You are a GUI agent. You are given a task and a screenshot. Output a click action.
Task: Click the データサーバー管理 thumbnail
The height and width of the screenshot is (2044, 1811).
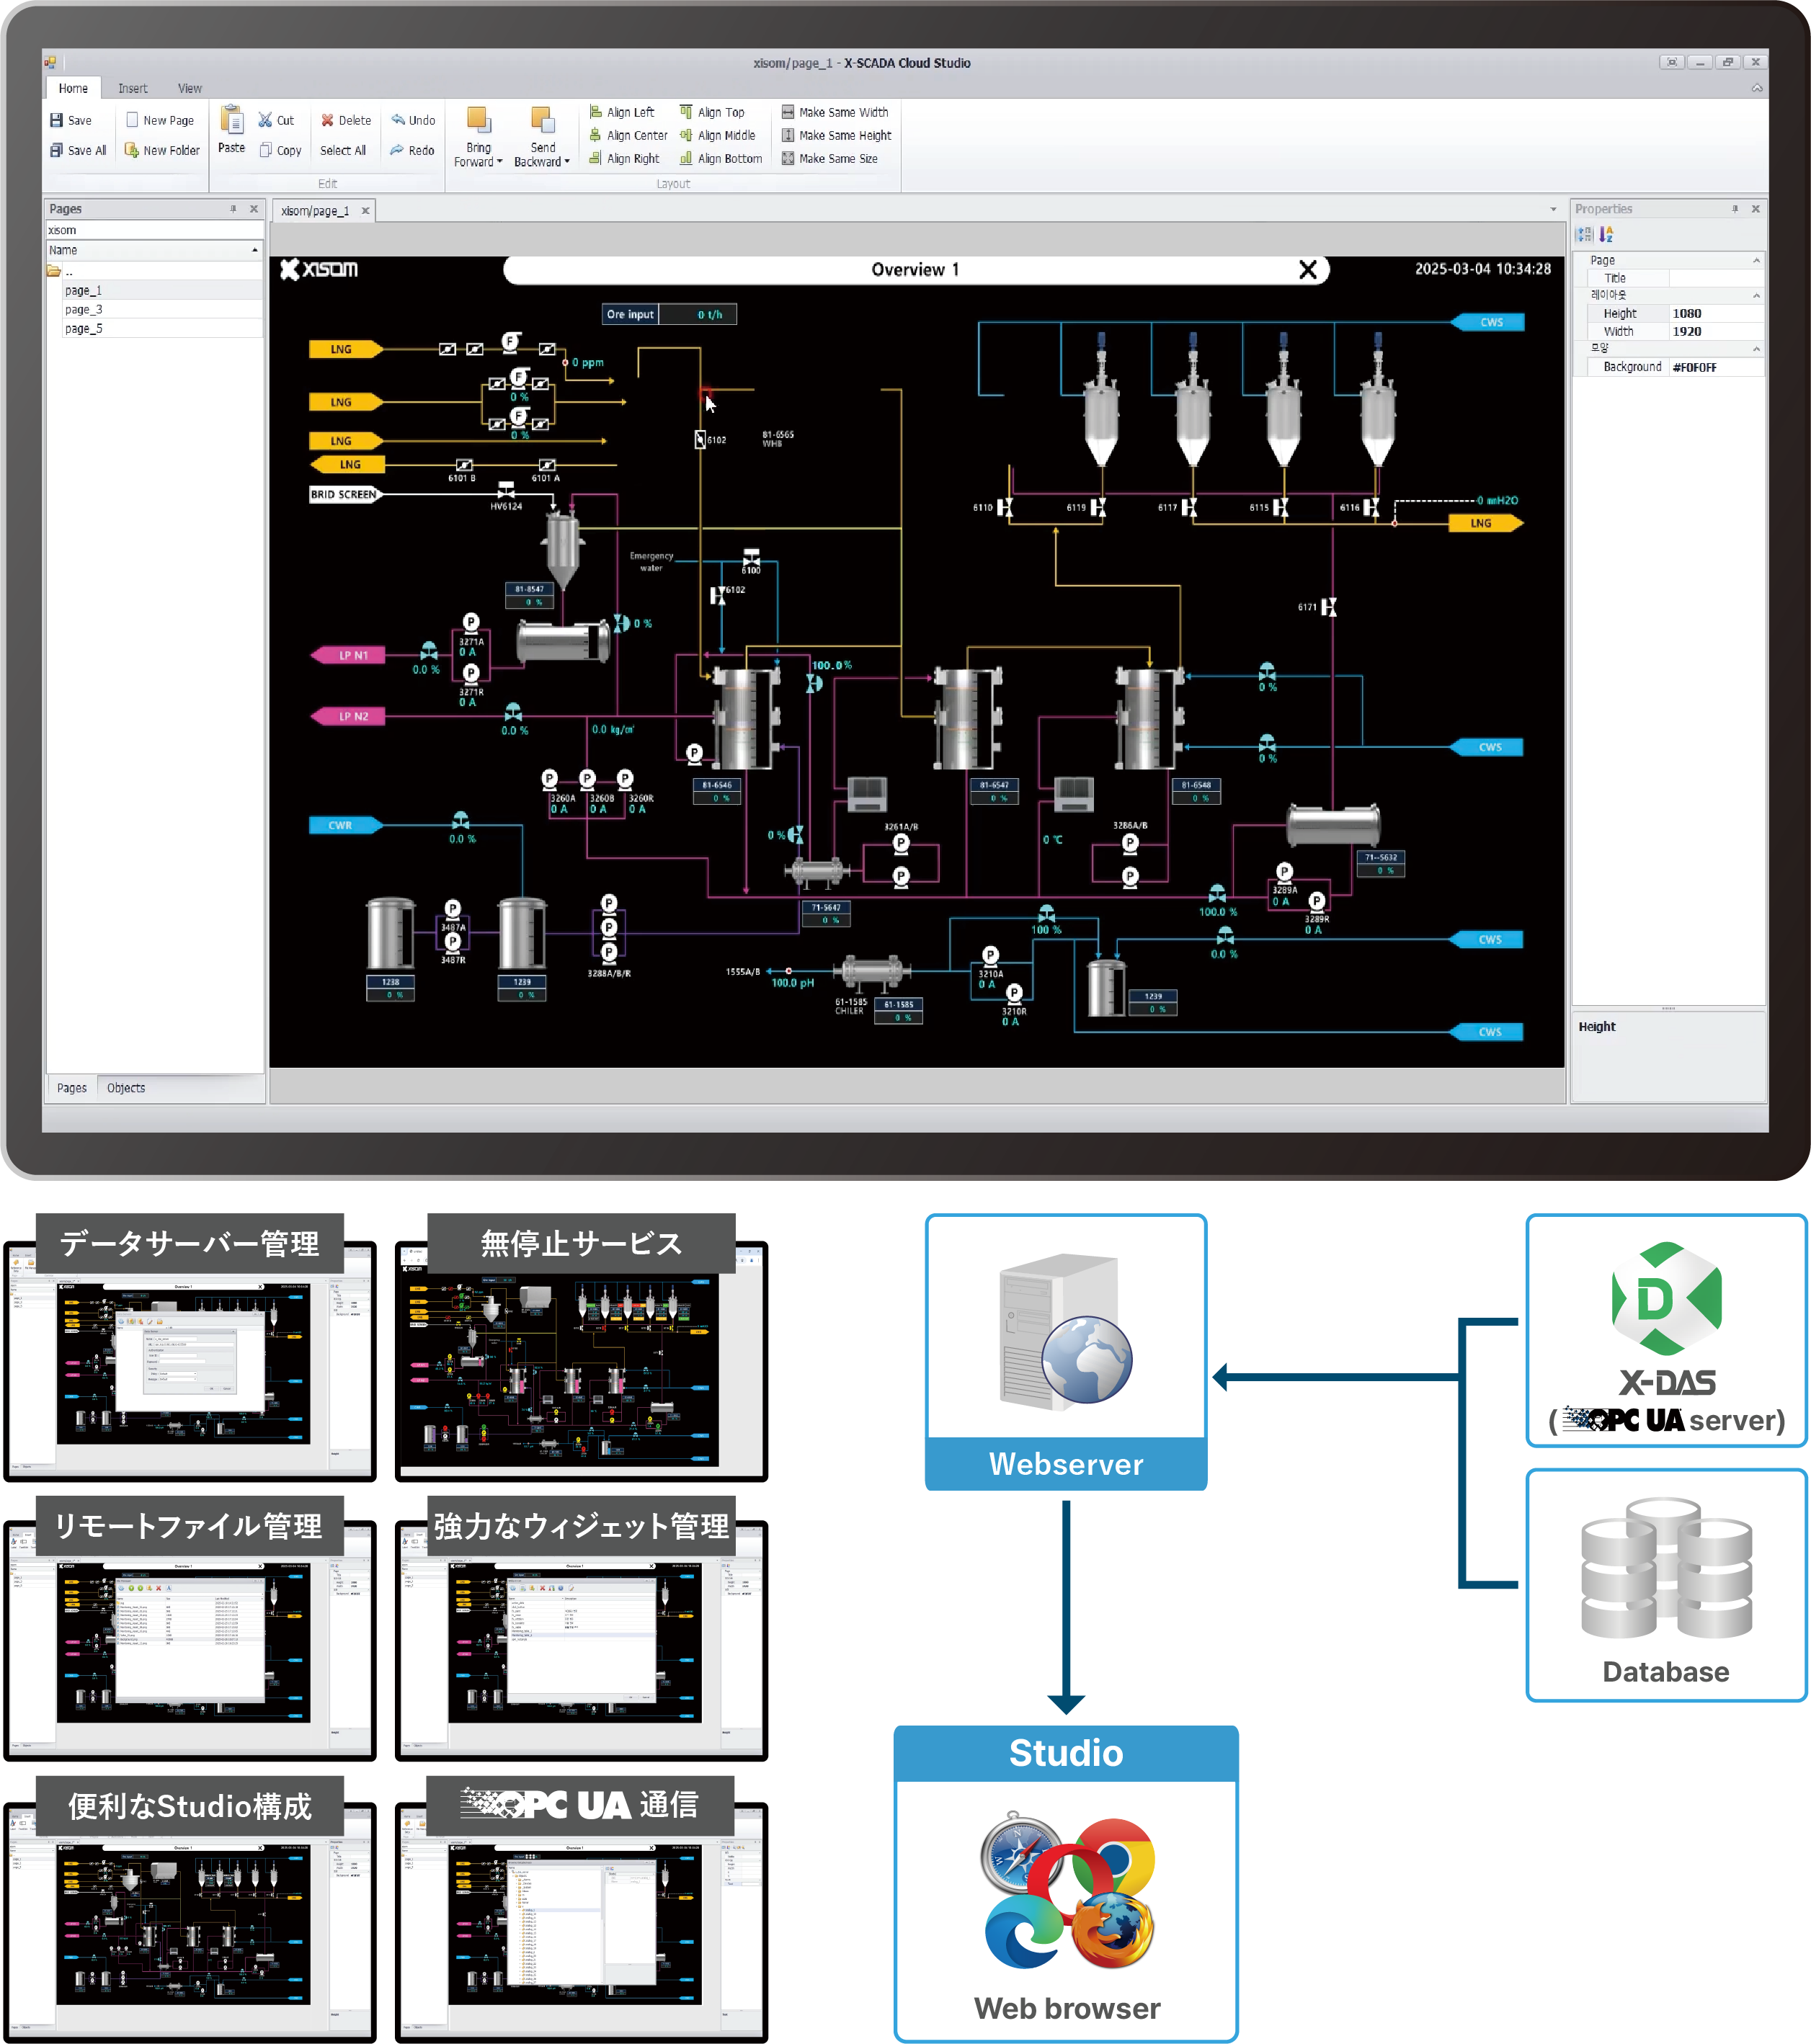tap(190, 1347)
